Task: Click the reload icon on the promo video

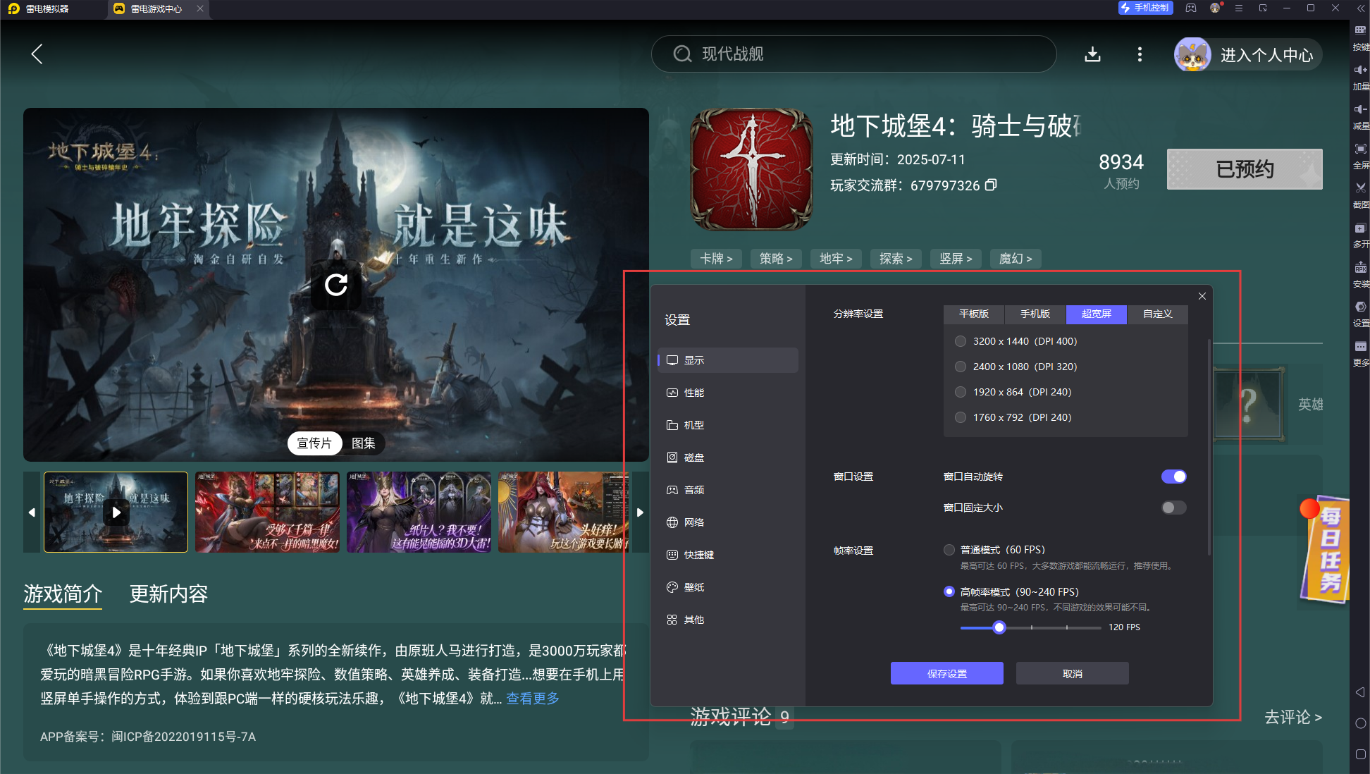Action: [336, 285]
